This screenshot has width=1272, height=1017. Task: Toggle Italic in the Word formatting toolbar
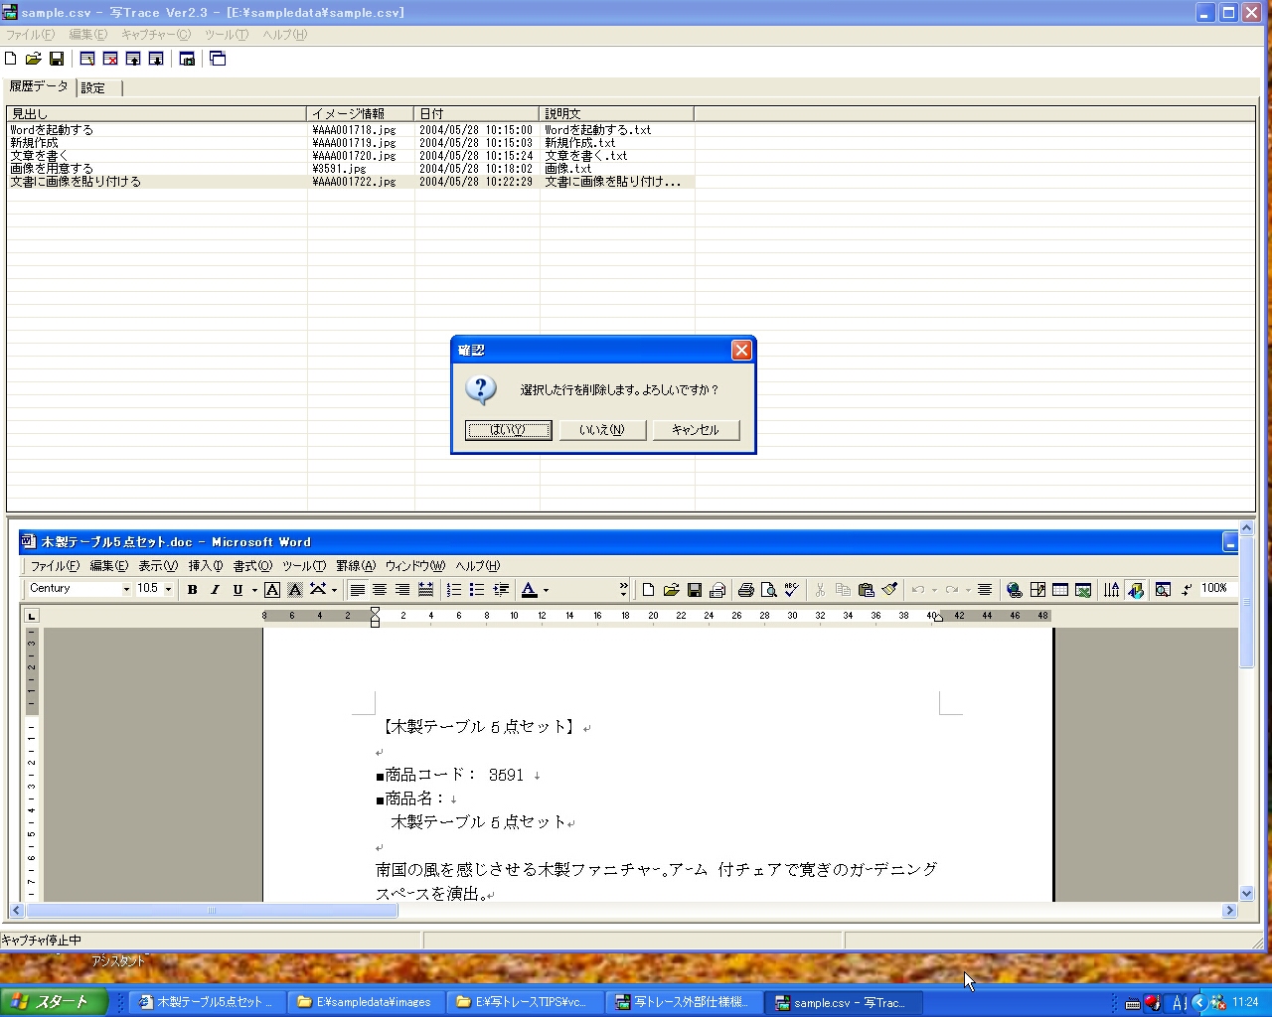coord(215,590)
